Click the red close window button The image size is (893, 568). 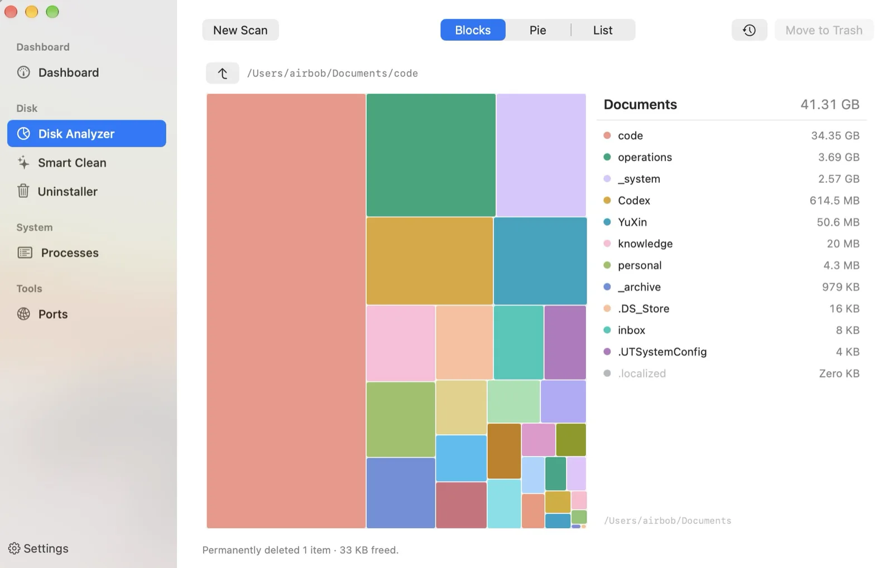tap(11, 12)
